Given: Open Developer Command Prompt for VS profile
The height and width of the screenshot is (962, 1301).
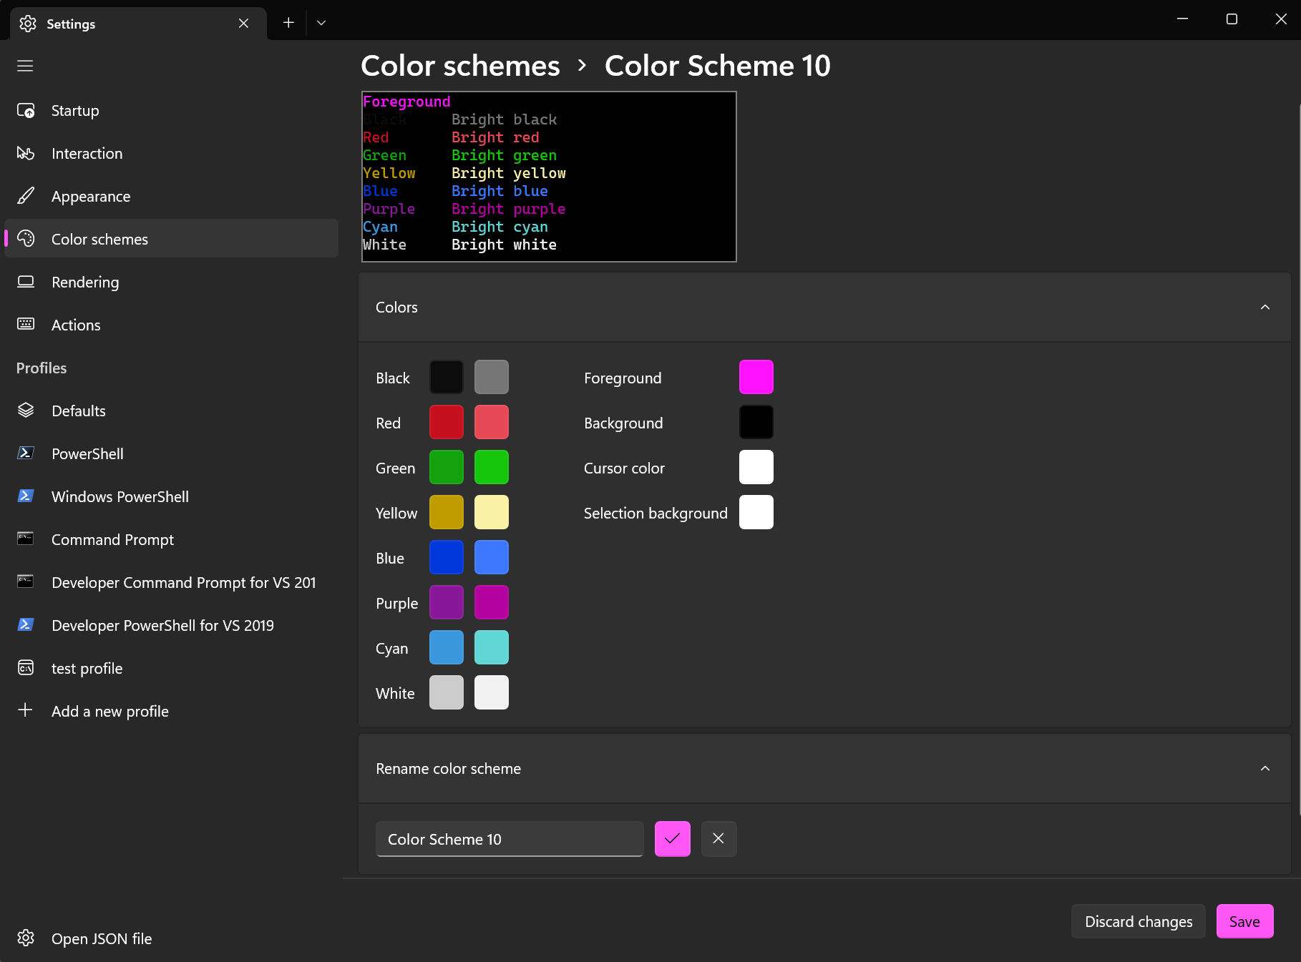Looking at the screenshot, I should coord(171,583).
